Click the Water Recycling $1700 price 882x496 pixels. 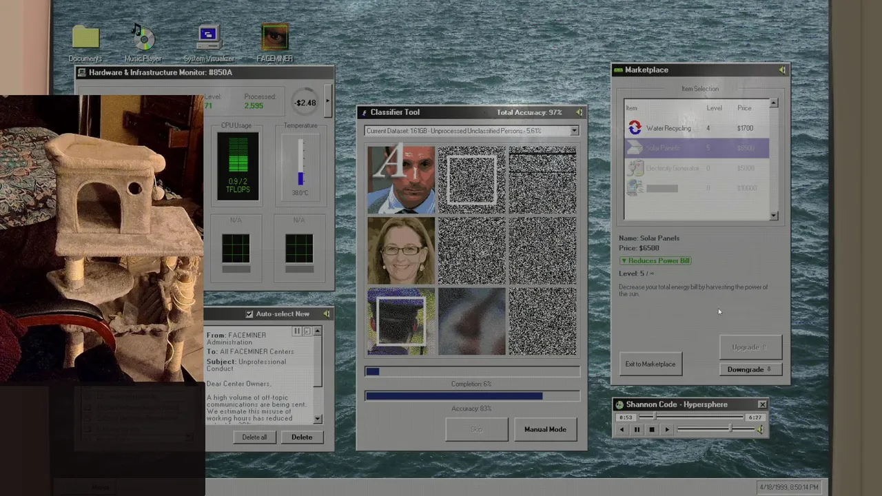[x=745, y=128]
